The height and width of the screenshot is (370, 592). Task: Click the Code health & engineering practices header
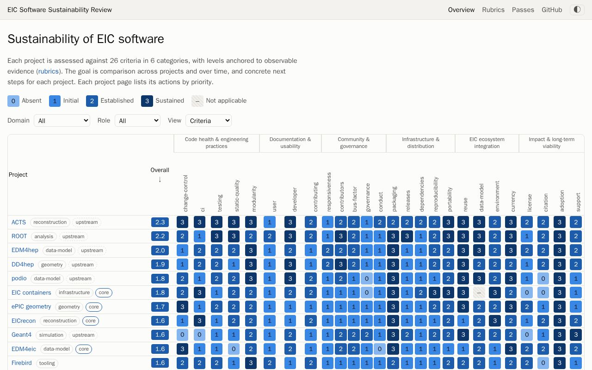click(x=216, y=142)
